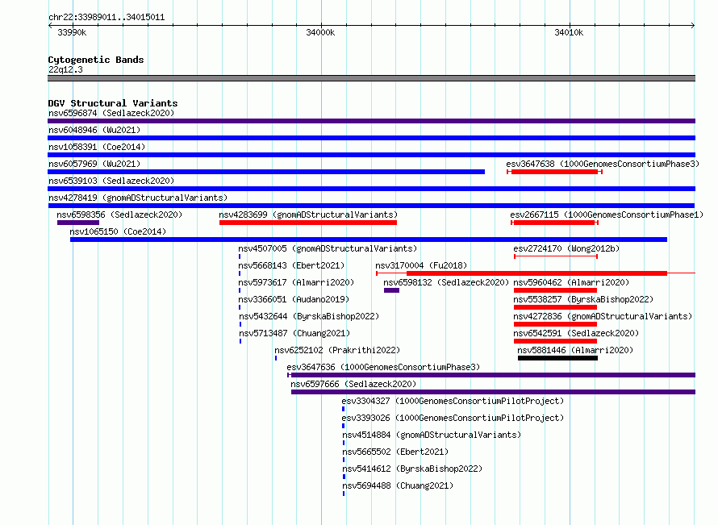
Task: Open esv3393026 1000GenomesConsortiumPilotProject label
Action: pos(453,418)
